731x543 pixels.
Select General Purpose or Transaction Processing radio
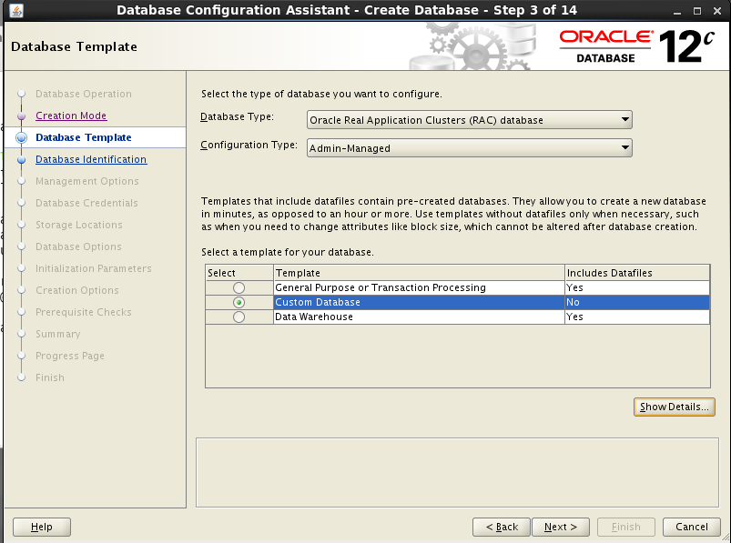point(239,287)
